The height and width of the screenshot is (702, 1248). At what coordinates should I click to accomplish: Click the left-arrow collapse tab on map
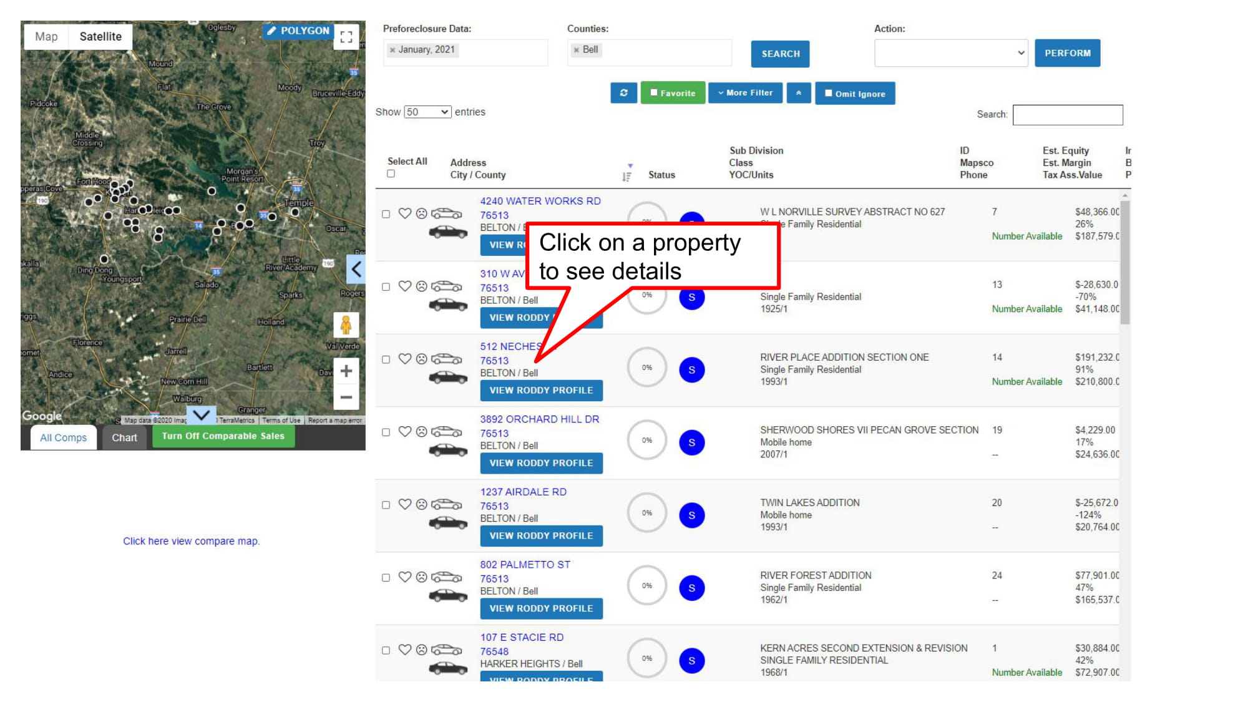point(356,270)
